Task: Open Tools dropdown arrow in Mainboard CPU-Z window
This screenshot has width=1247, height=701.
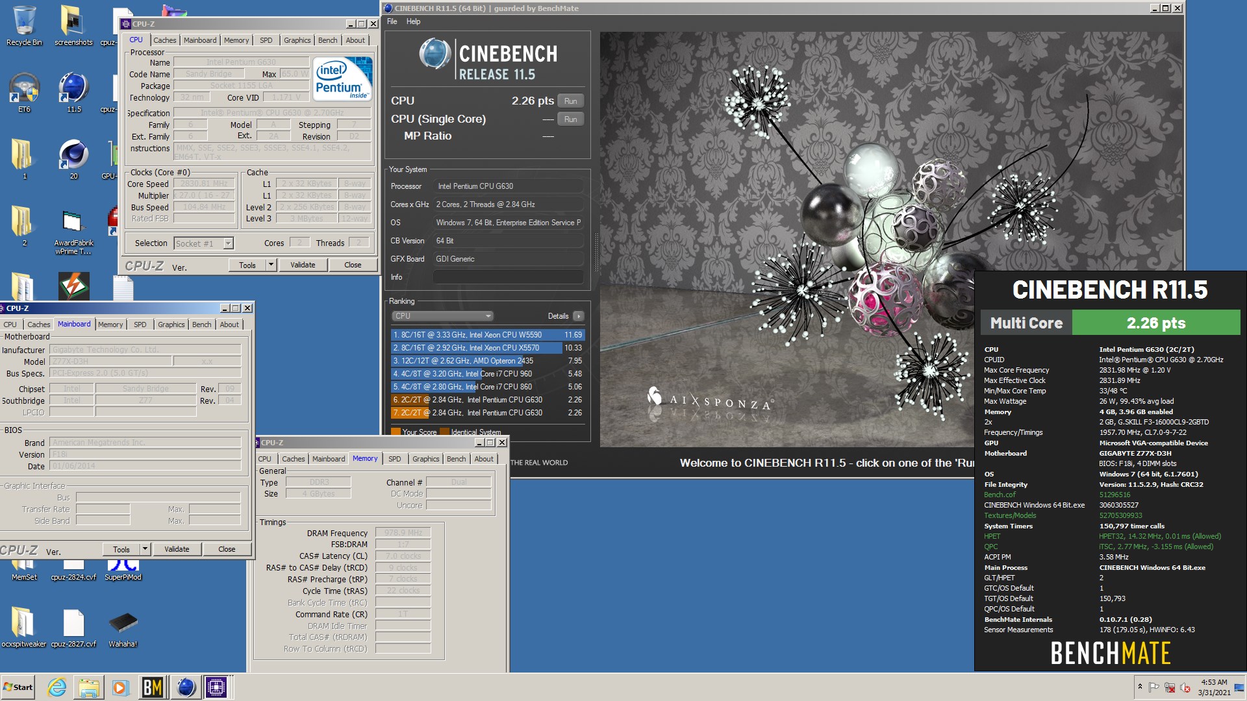Action: [x=145, y=549]
